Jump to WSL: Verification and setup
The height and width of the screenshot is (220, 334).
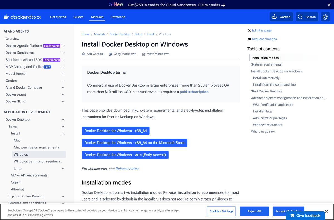[x=272, y=105]
